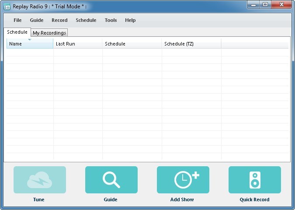The image size is (295, 210).
Task: Close the Replay Radio window
Action: point(281,4)
